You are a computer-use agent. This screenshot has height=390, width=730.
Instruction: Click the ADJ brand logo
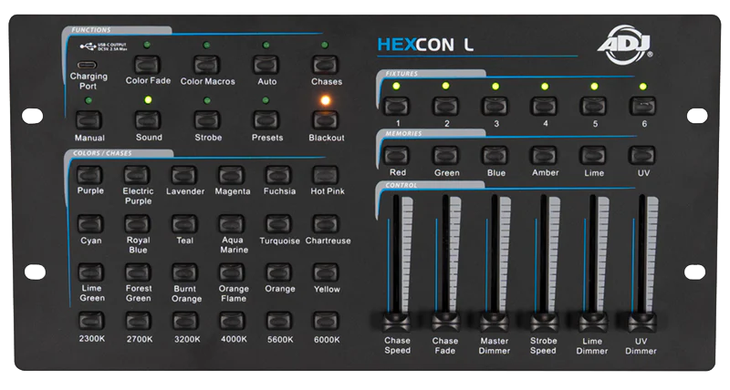point(625,45)
